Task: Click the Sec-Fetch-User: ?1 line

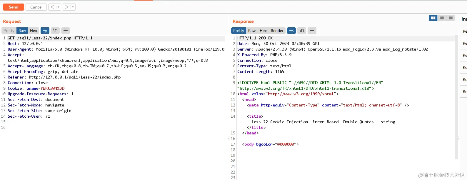Action: tap(29, 116)
